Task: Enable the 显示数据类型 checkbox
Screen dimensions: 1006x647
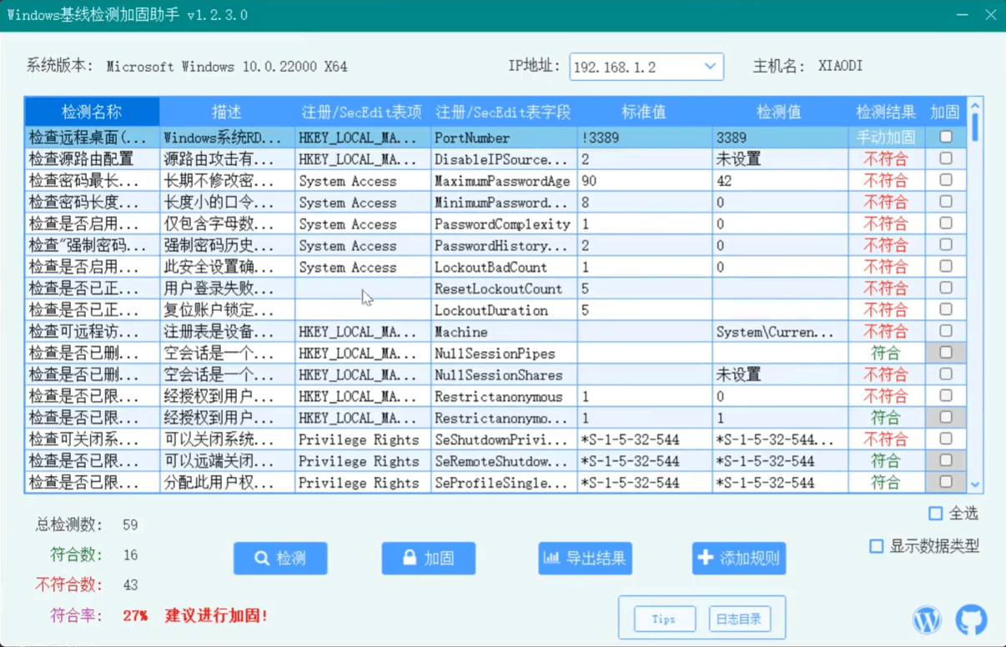Action: pos(876,546)
